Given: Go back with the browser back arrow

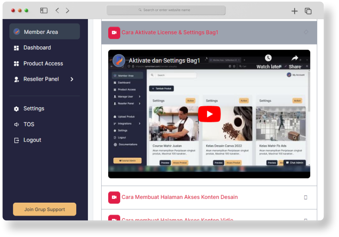Looking at the screenshot, I should (57, 10).
